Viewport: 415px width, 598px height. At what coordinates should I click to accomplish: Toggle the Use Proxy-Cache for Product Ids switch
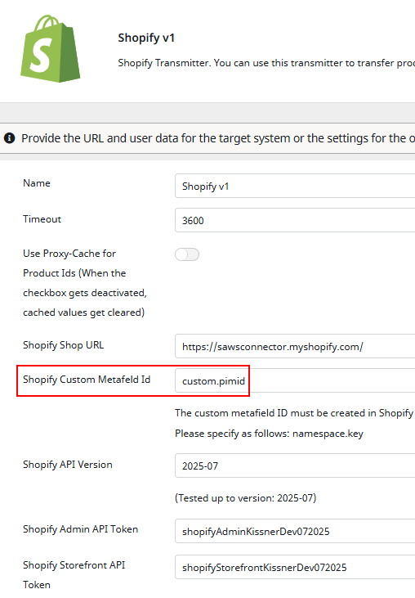[x=187, y=254]
